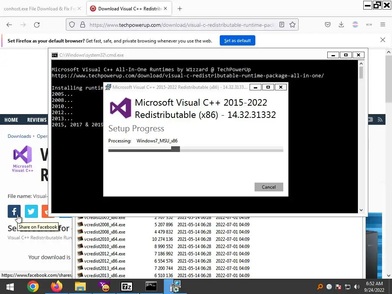Open File Explorer from the taskbar
The image size is (392, 294).
point(80,286)
